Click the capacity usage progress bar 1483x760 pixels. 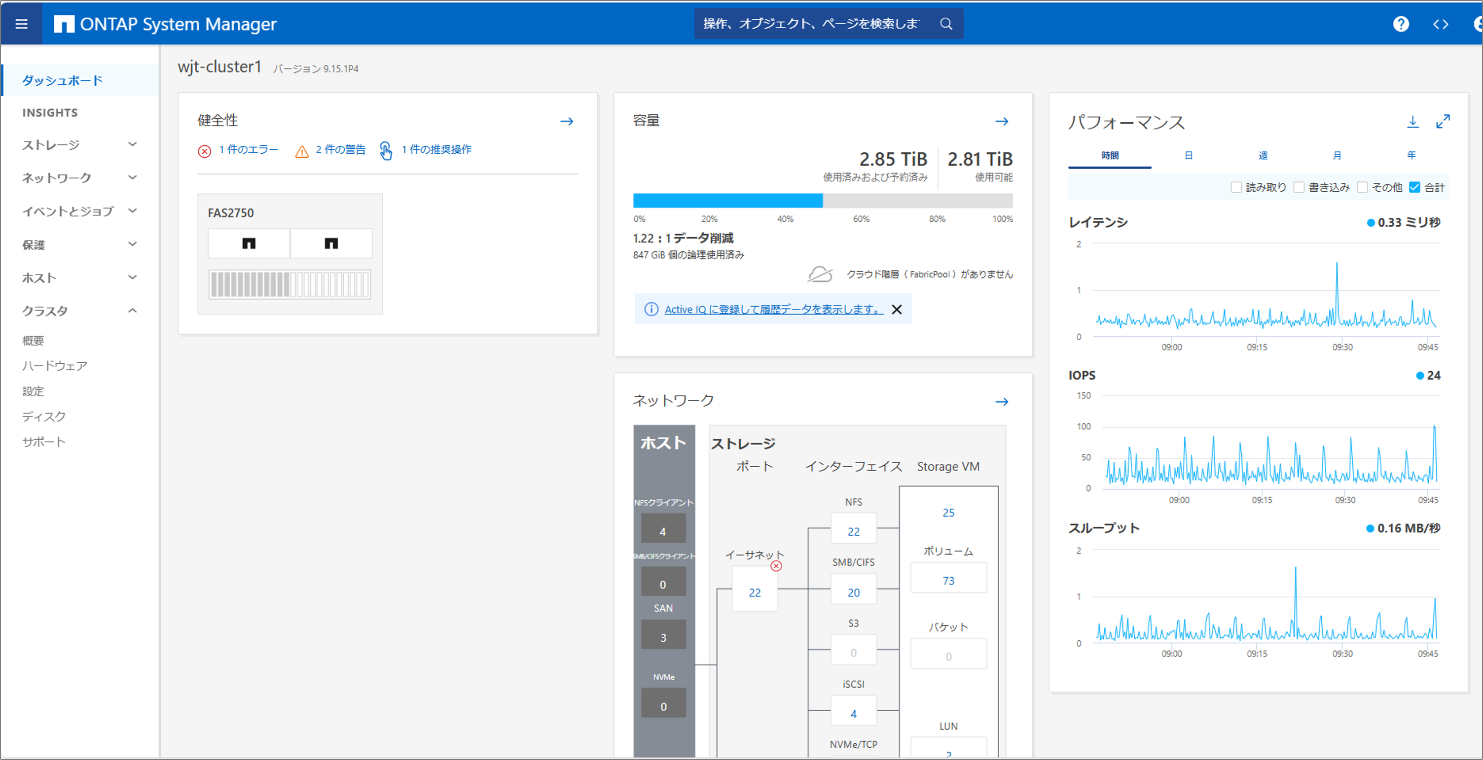(x=823, y=200)
